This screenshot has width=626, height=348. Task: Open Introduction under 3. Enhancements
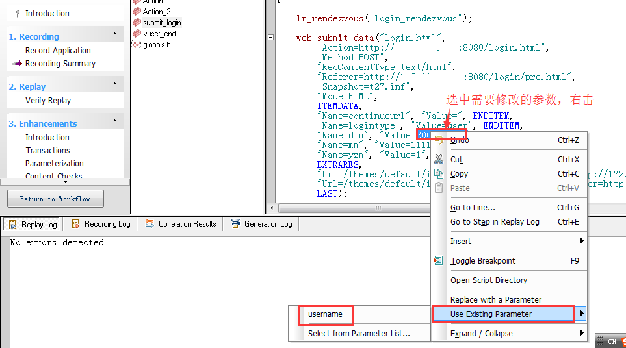pyautogui.click(x=47, y=138)
